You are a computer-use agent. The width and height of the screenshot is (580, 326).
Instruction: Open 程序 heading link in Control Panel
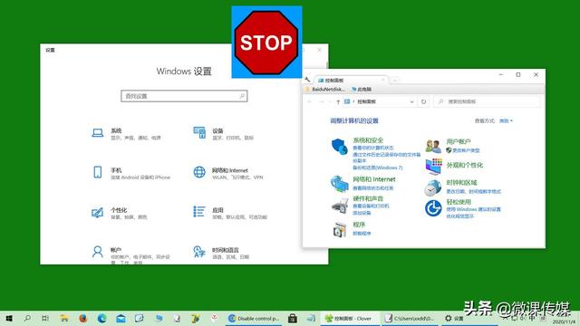(359, 225)
